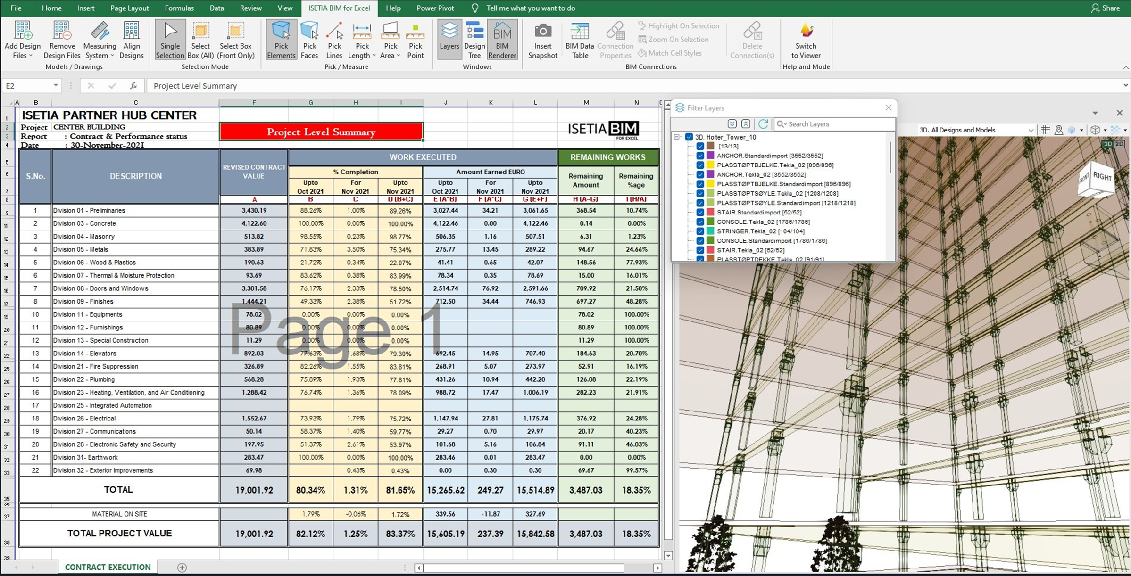
Task: Open the cube view-mode dropdown arrow
Action: pyautogui.click(x=1105, y=130)
